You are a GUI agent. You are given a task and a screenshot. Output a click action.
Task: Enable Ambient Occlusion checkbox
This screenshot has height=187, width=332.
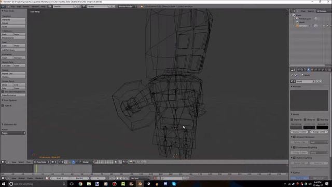[294, 137]
